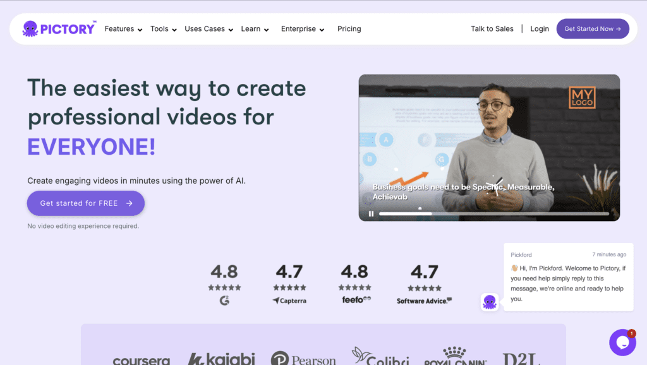Viewport: 647px width, 365px height.
Task: Click Talk to Sales link
Action: tap(492, 29)
